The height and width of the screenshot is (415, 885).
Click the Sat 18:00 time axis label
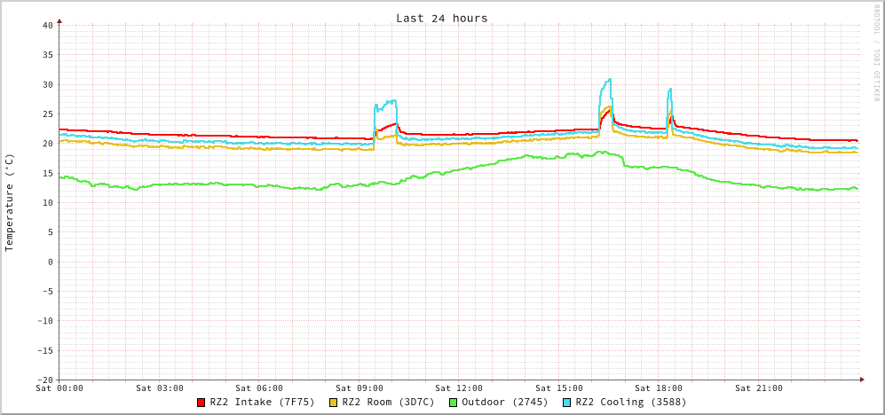click(x=659, y=388)
